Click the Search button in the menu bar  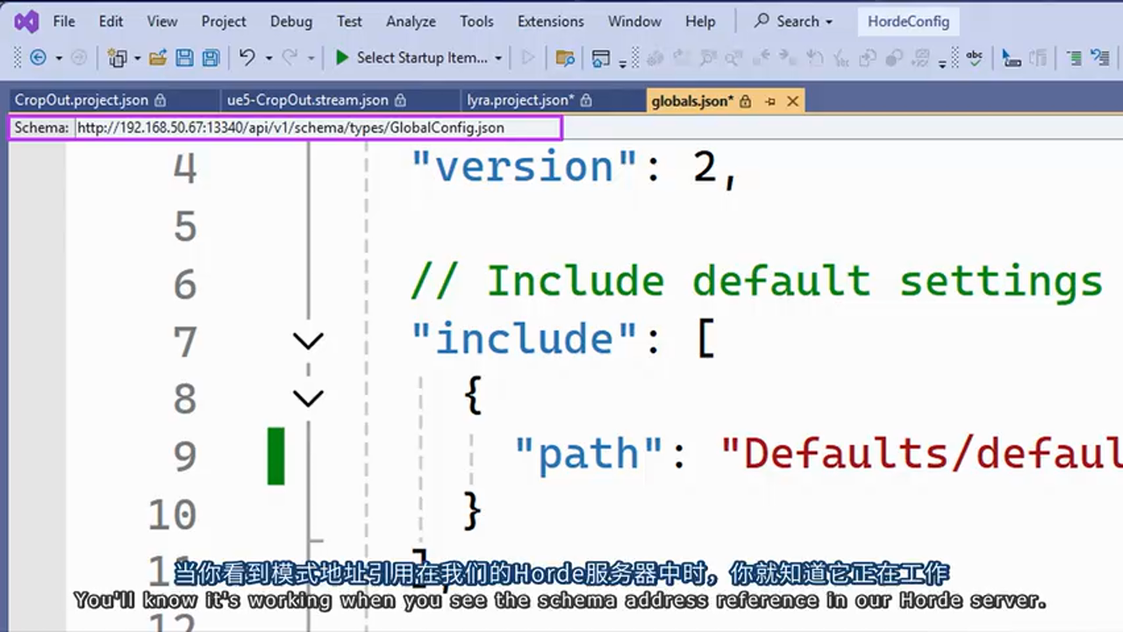[x=793, y=21]
